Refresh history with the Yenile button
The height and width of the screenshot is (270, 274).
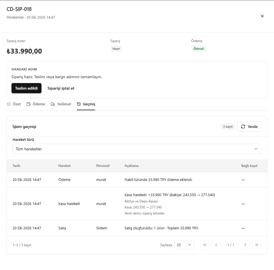249,127
